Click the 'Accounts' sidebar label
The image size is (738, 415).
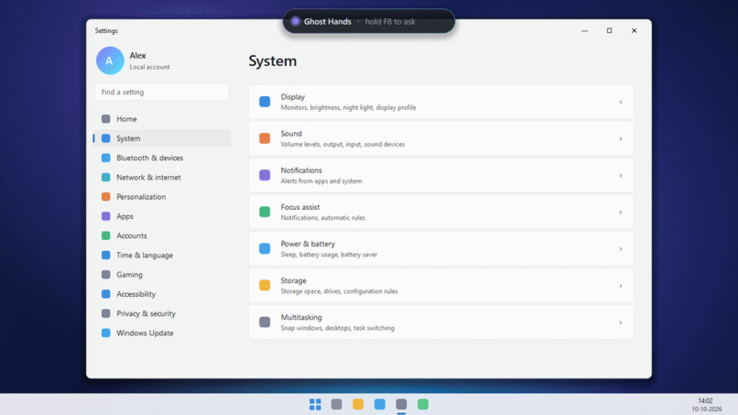(x=132, y=235)
